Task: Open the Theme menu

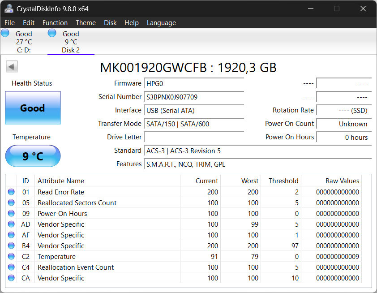Action: 86,23
